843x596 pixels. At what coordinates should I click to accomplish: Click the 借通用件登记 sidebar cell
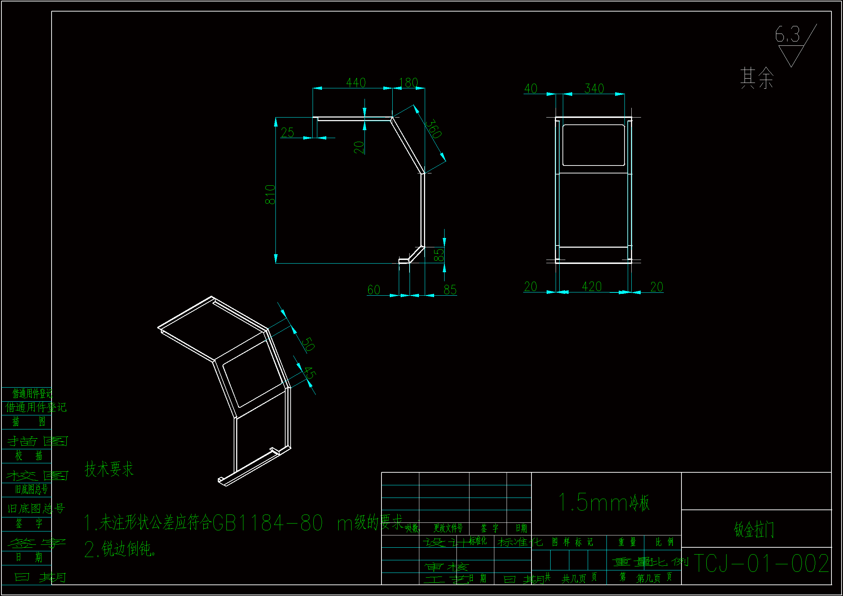[32, 394]
